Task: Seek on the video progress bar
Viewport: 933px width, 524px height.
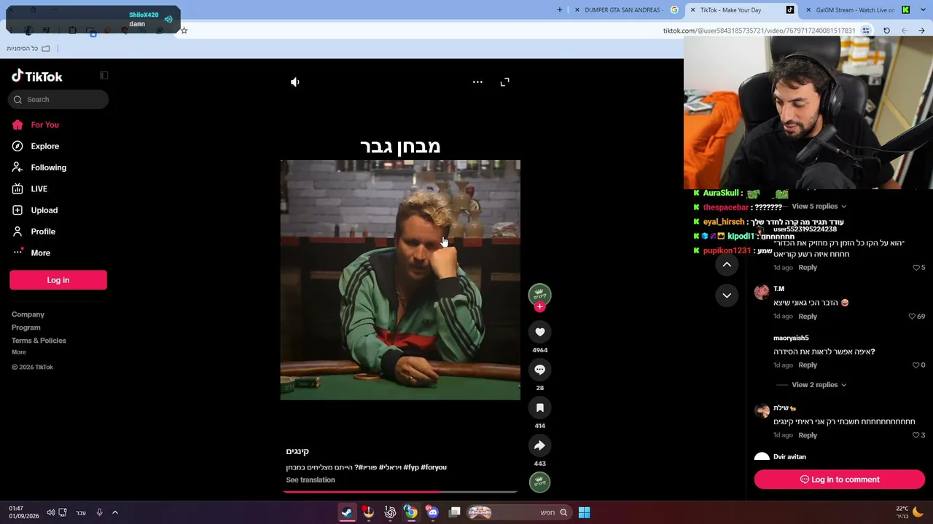Action: [400, 492]
